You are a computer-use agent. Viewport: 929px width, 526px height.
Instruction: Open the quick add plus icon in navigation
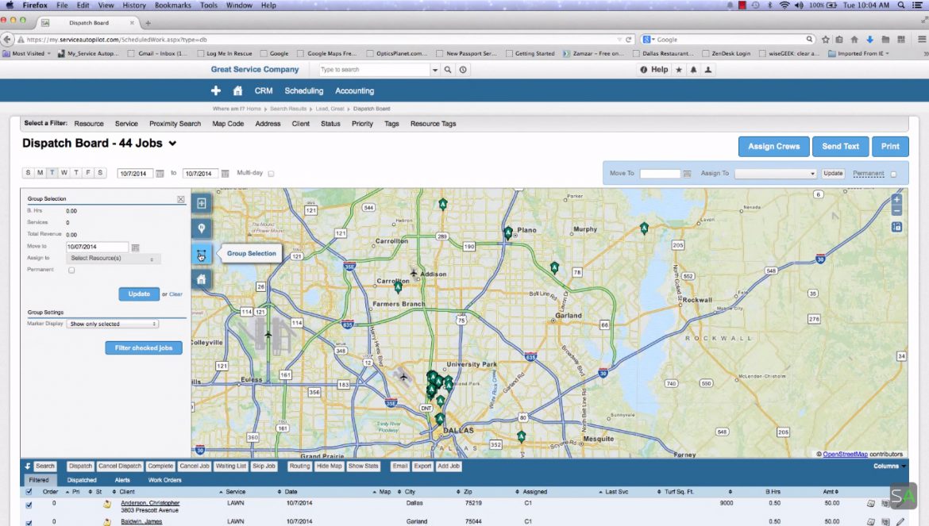[x=216, y=90]
